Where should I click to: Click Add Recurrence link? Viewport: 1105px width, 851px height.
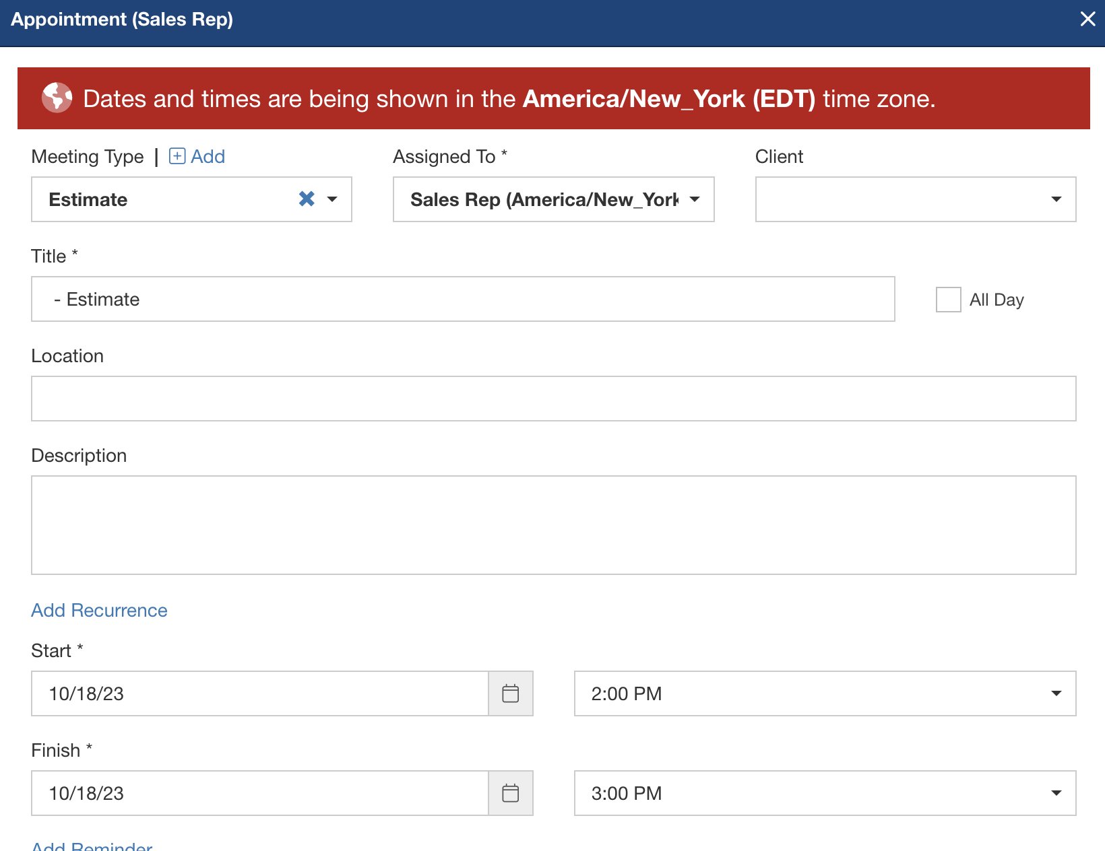(99, 610)
